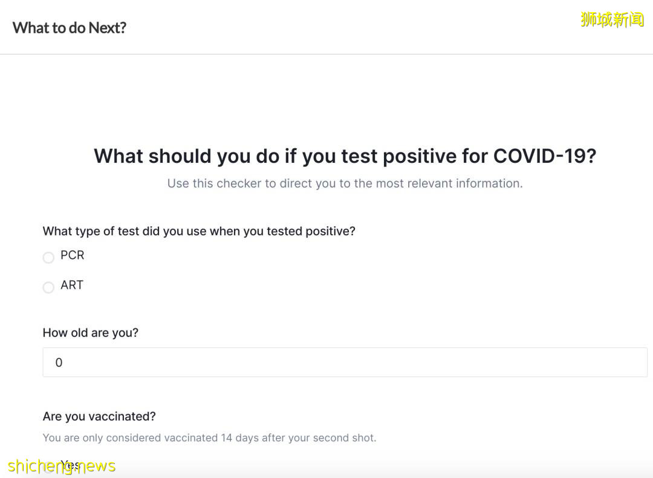This screenshot has height=478, width=653.
Task: Click the ART option label text
Action: [x=72, y=285]
